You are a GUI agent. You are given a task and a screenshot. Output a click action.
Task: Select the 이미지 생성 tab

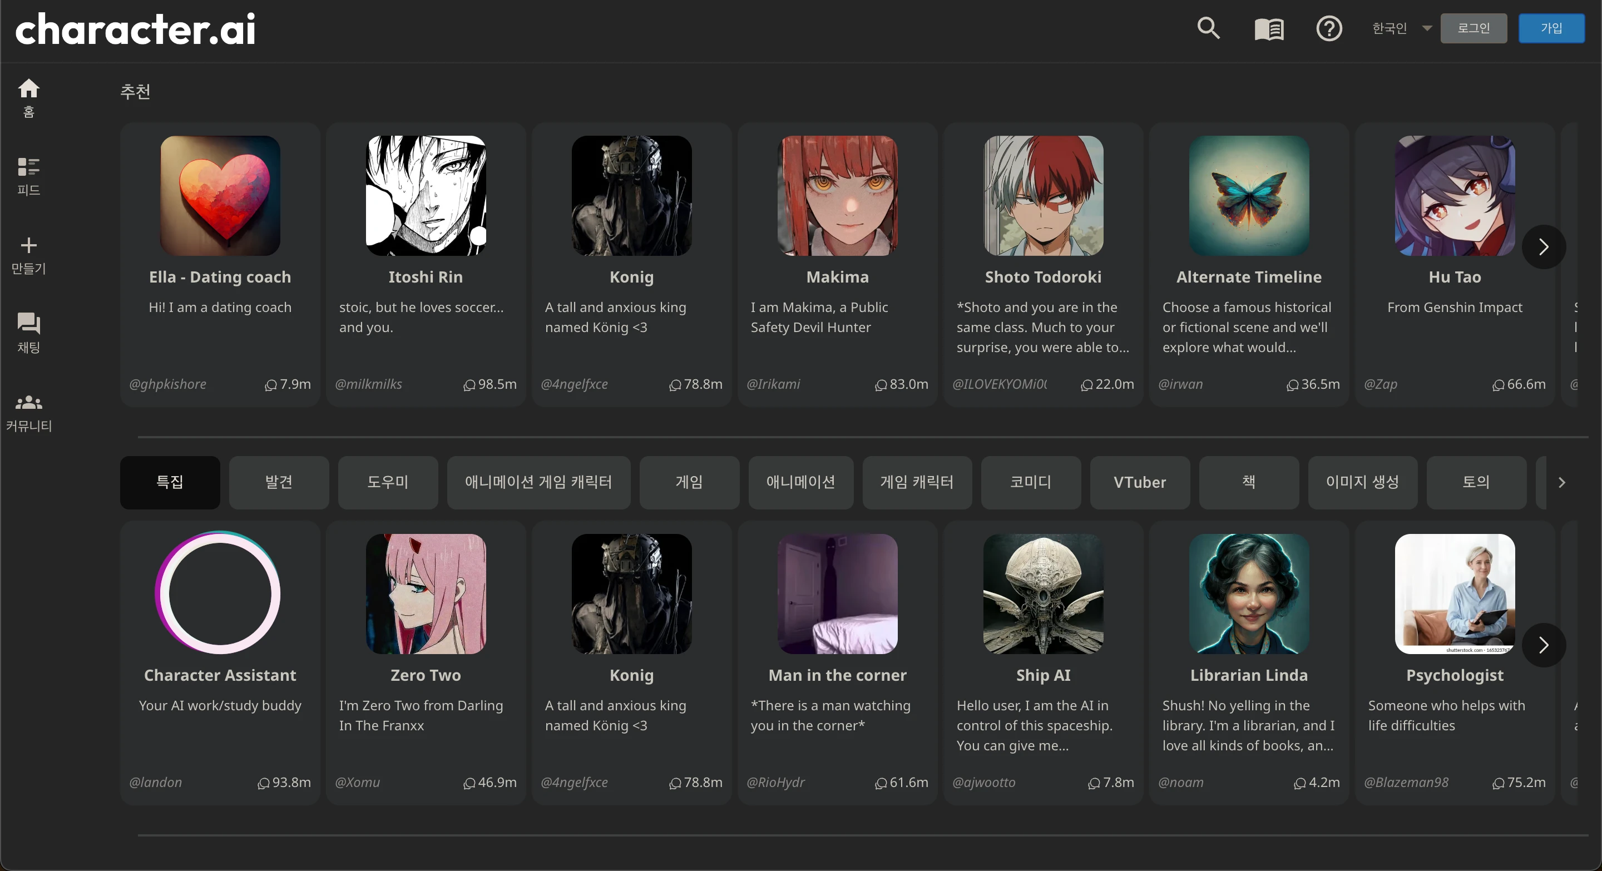[x=1363, y=482]
